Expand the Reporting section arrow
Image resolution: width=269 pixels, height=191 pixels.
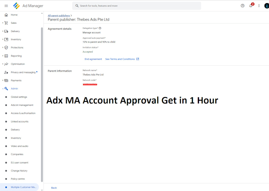pos(3,56)
